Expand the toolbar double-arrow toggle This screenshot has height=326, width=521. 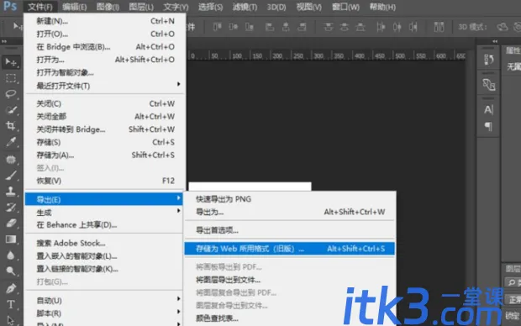(x=4, y=41)
